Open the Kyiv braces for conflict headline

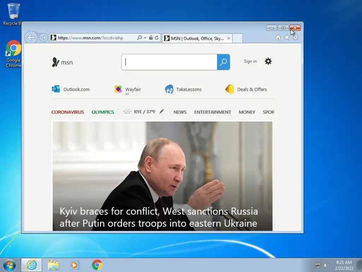tap(159, 217)
